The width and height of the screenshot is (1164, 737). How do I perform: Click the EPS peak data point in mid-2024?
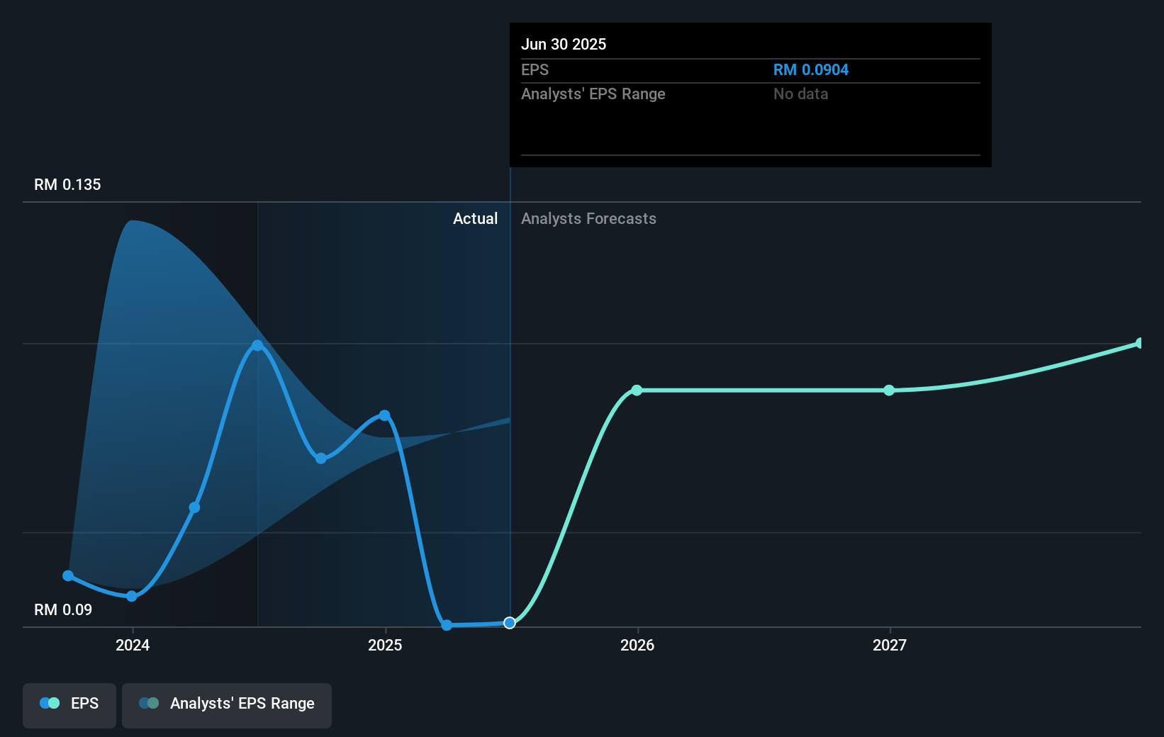258,346
